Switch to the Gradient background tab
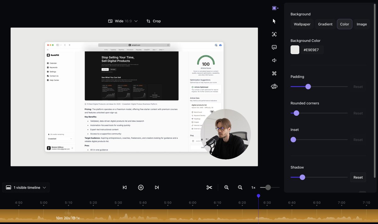Image resolution: width=378 pixels, height=224 pixels. coord(325,24)
